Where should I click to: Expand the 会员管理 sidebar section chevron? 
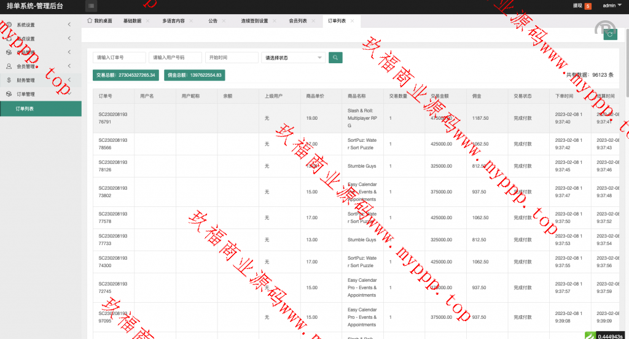coord(69,66)
